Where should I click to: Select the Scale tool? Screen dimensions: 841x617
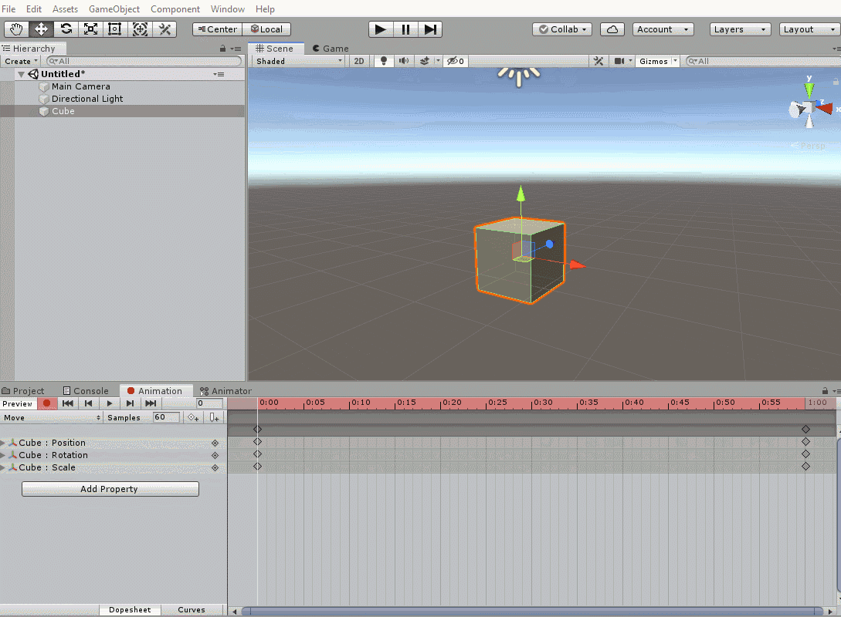click(x=90, y=29)
